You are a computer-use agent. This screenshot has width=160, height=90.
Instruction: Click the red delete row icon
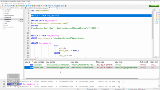click(34, 6)
